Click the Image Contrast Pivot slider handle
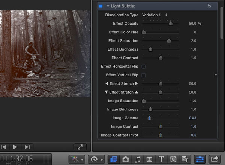Image resolution: width=225 pixels, height=165 pixels. point(160,135)
